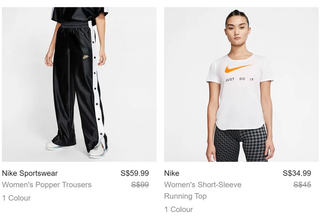Click the Nike Sportswear product title
This screenshot has height=217, width=323.
click(x=30, y=173)
